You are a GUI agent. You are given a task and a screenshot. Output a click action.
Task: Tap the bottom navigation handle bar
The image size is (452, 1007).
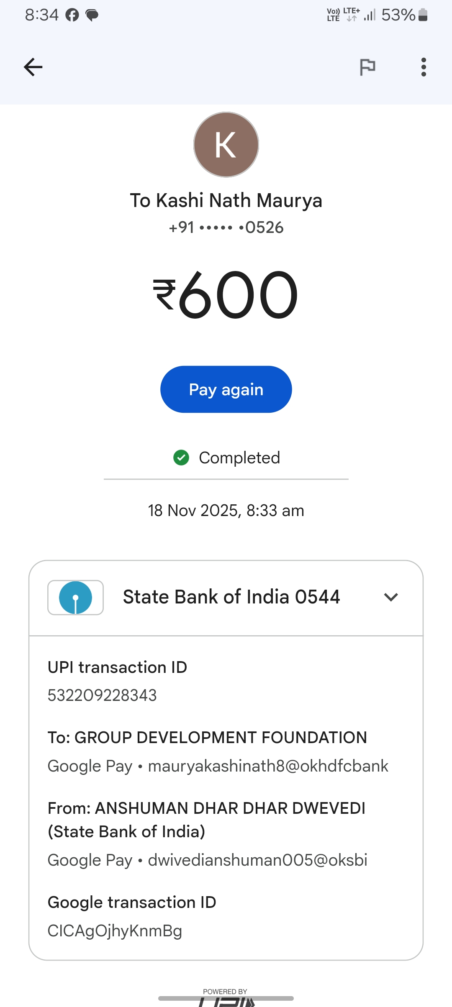click(x=226, y=998)
